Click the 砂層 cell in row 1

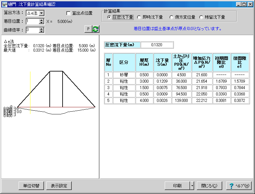pyautogui.click(x=124, y=75)
